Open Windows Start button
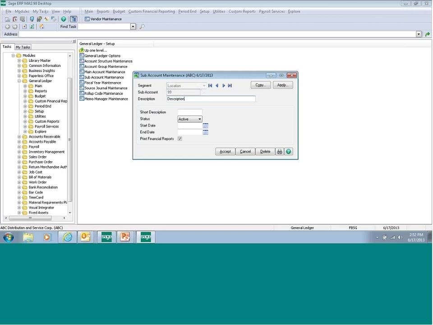This screenshot has height=325, width=433. [8, 237]
